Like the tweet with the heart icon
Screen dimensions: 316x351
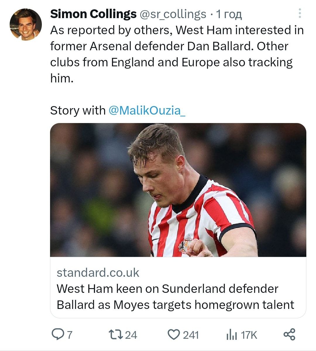coord(174,334)
